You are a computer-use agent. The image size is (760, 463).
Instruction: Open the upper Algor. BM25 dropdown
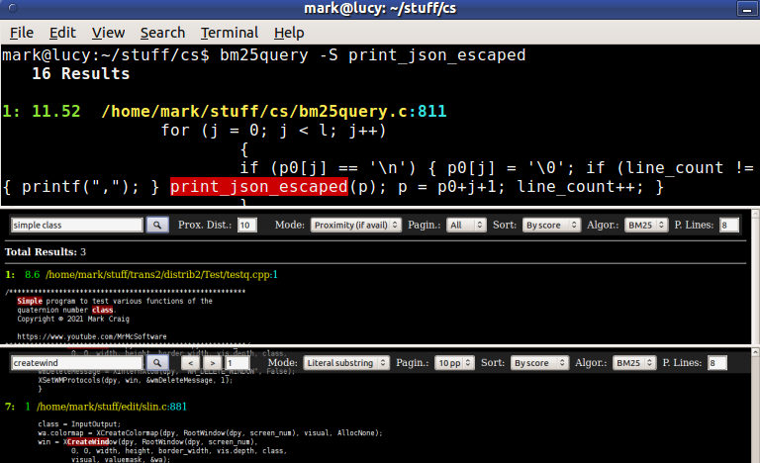tap(646, 225)
